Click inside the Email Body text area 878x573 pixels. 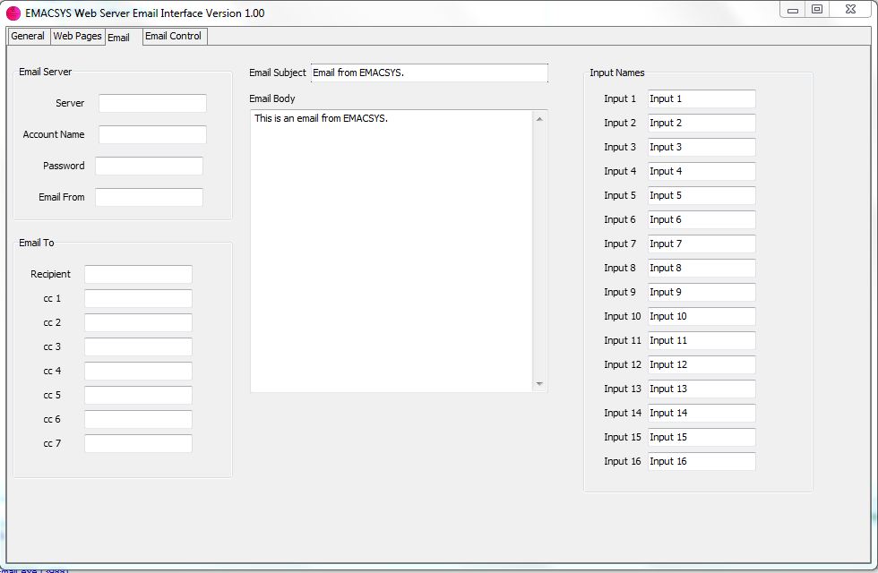coord(392,251)
